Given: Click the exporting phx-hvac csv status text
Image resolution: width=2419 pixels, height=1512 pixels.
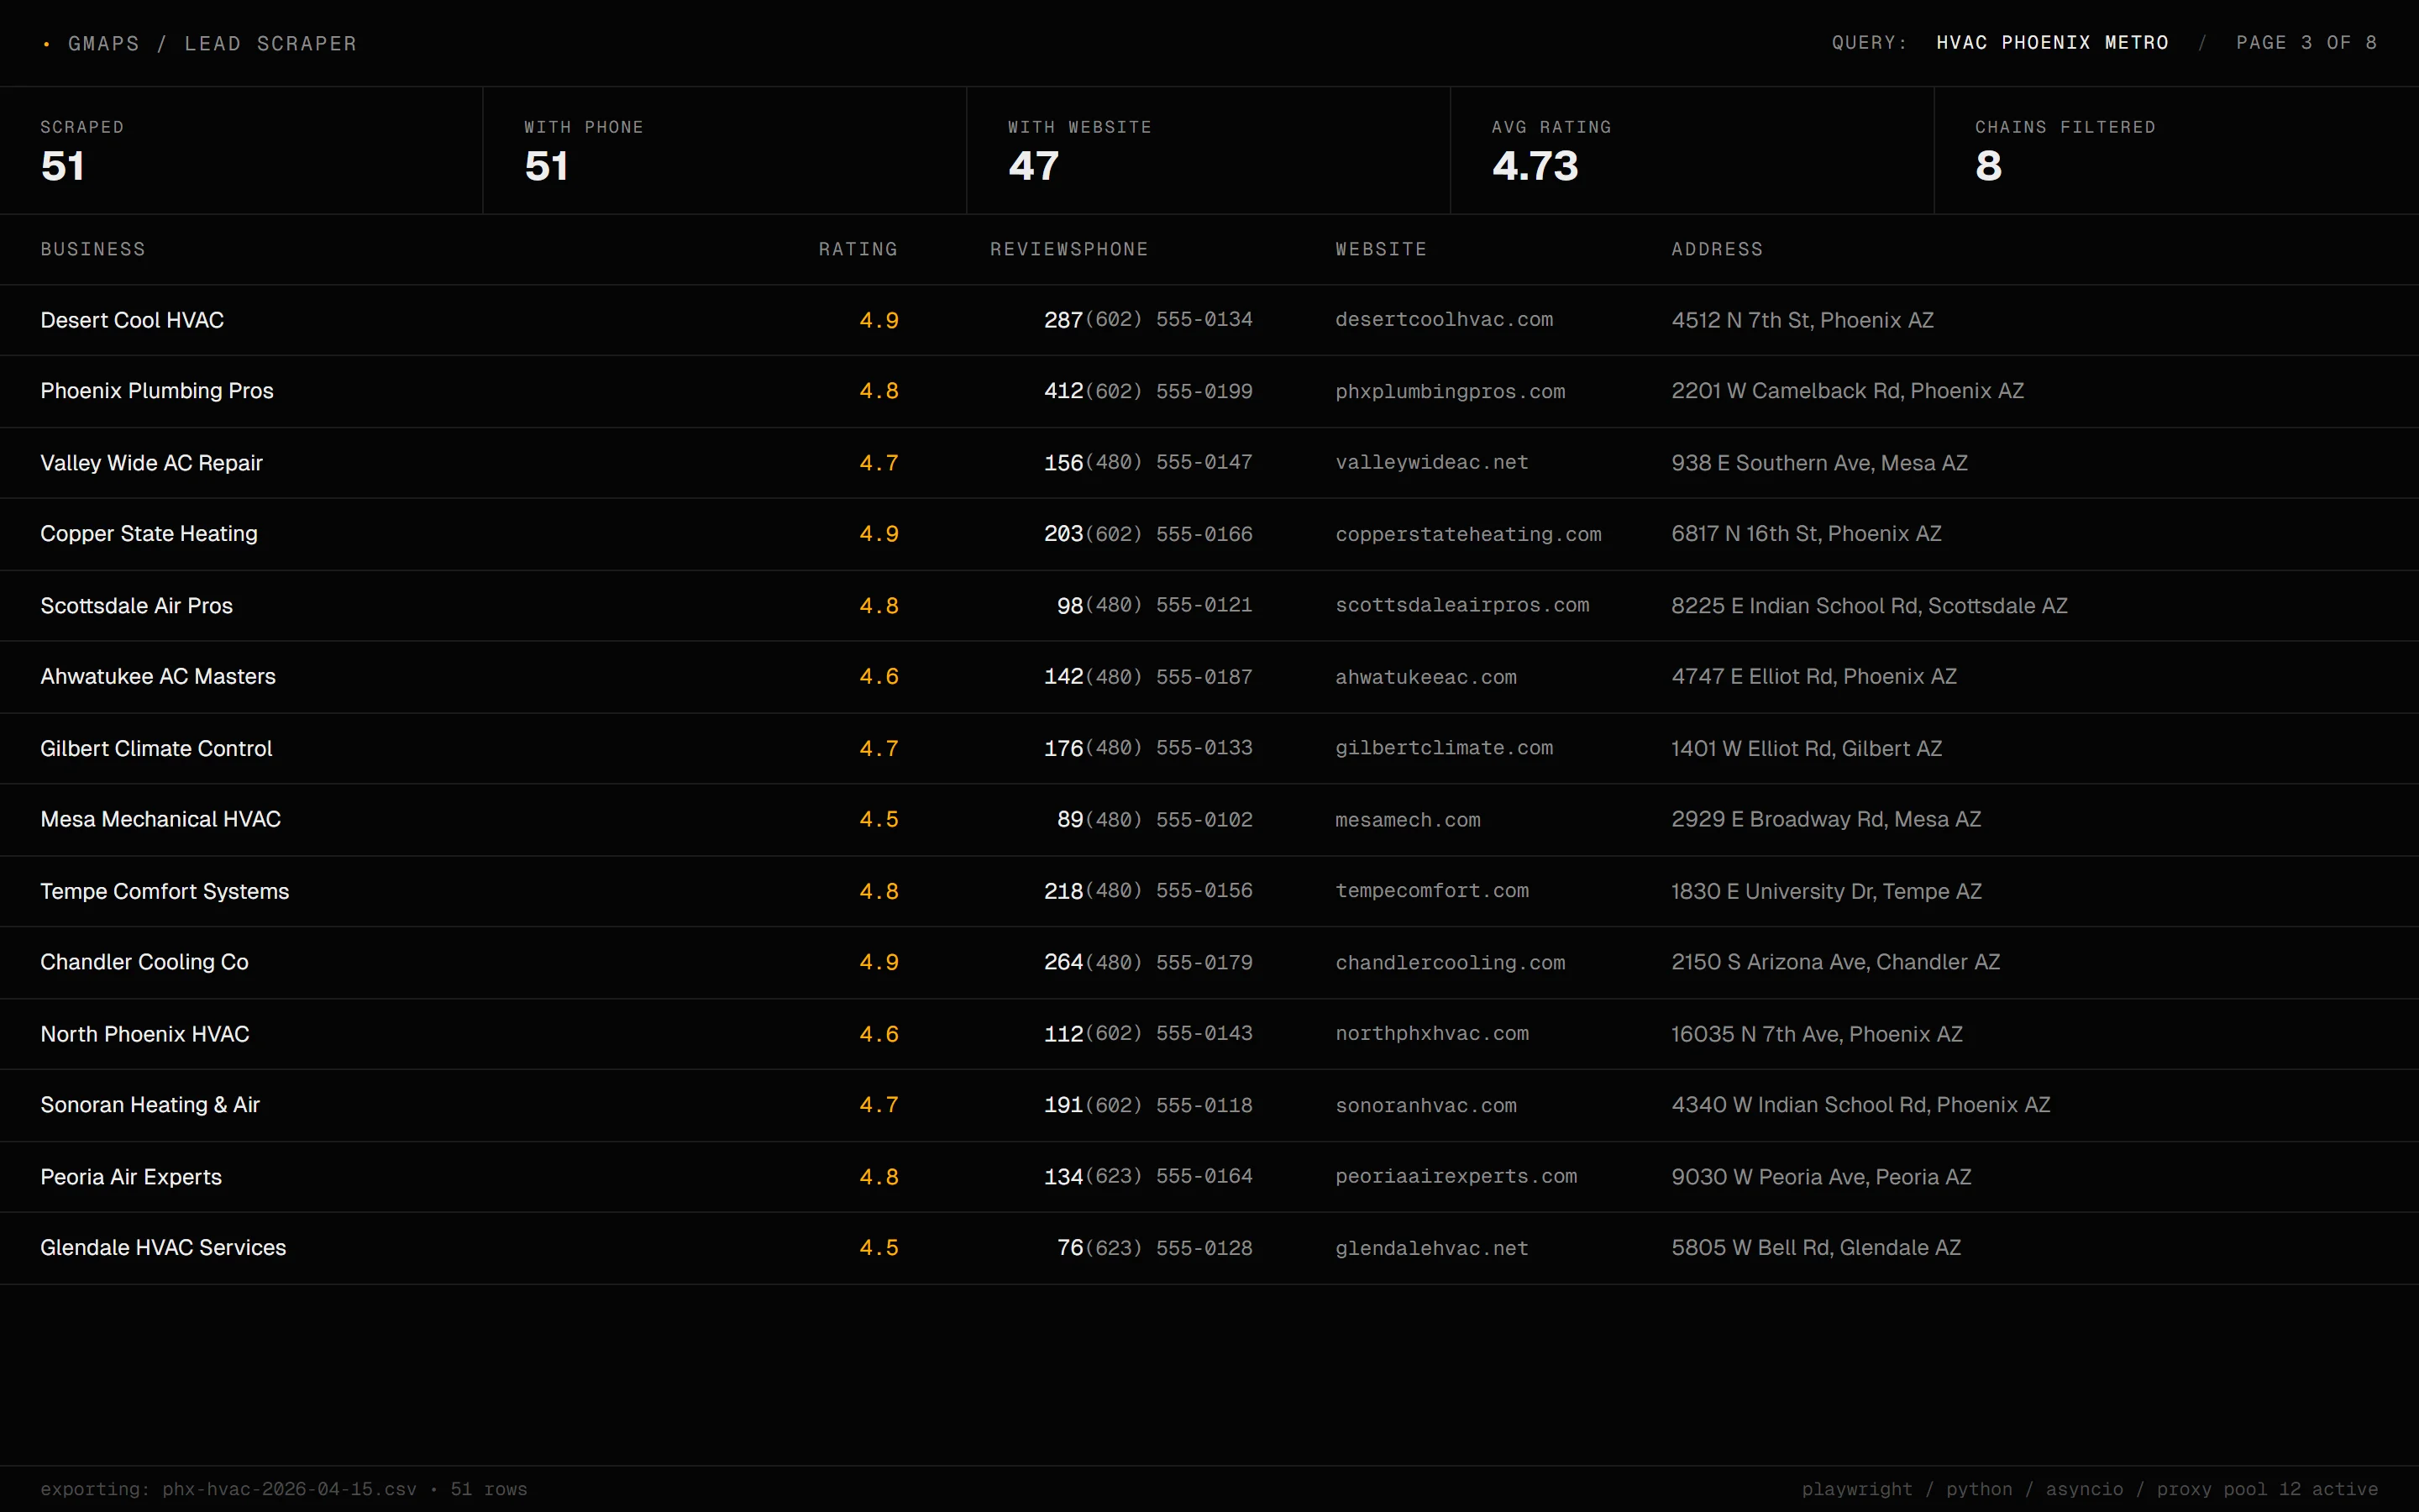Looking at the screenshot, I should (x=284, y=1489).
